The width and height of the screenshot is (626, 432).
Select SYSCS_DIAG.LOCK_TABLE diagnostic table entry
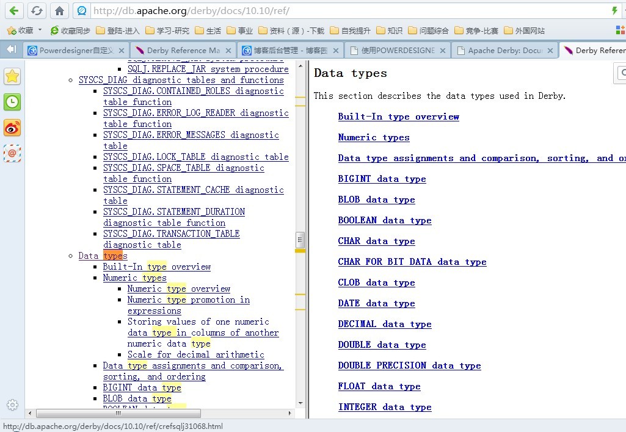click(195, 157)
